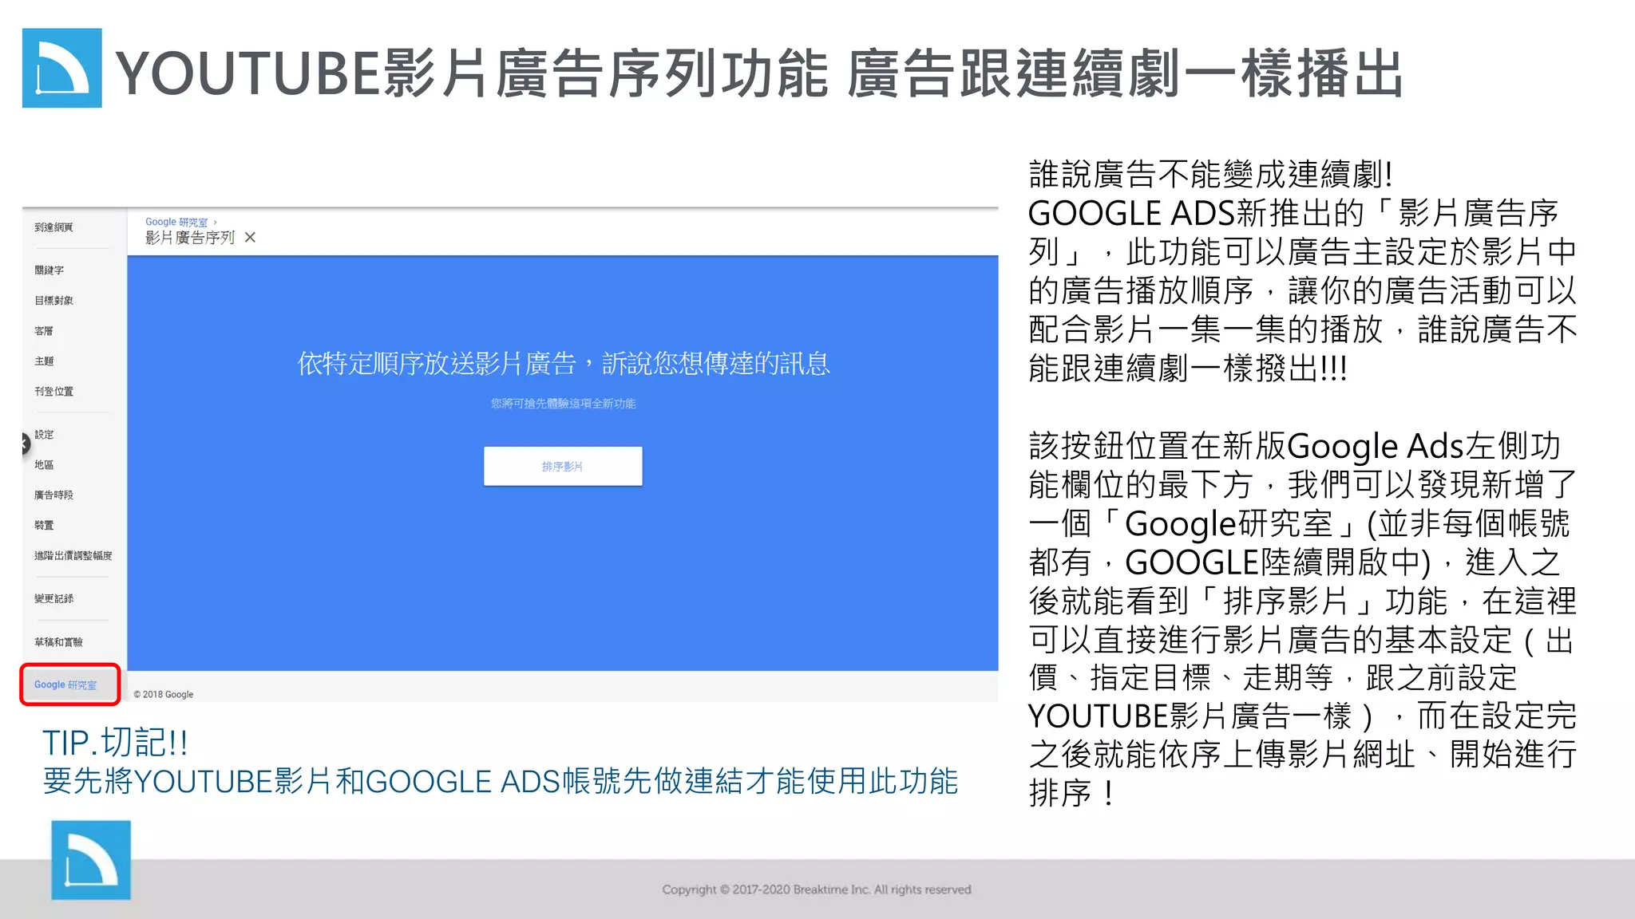The image size is (1635, 919).
Task: Click the Breaktime Inc. copyright line
Action: tap(817, 889)
